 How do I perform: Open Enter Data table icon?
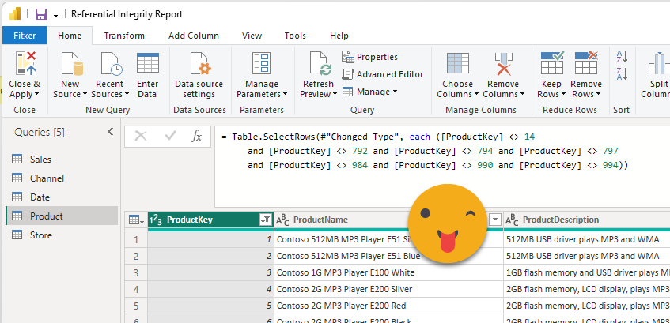click(147, 63)
